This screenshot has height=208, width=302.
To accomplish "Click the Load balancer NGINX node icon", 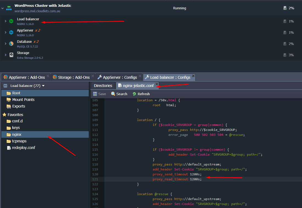I will pyautogui.click(x=11, y=21).
